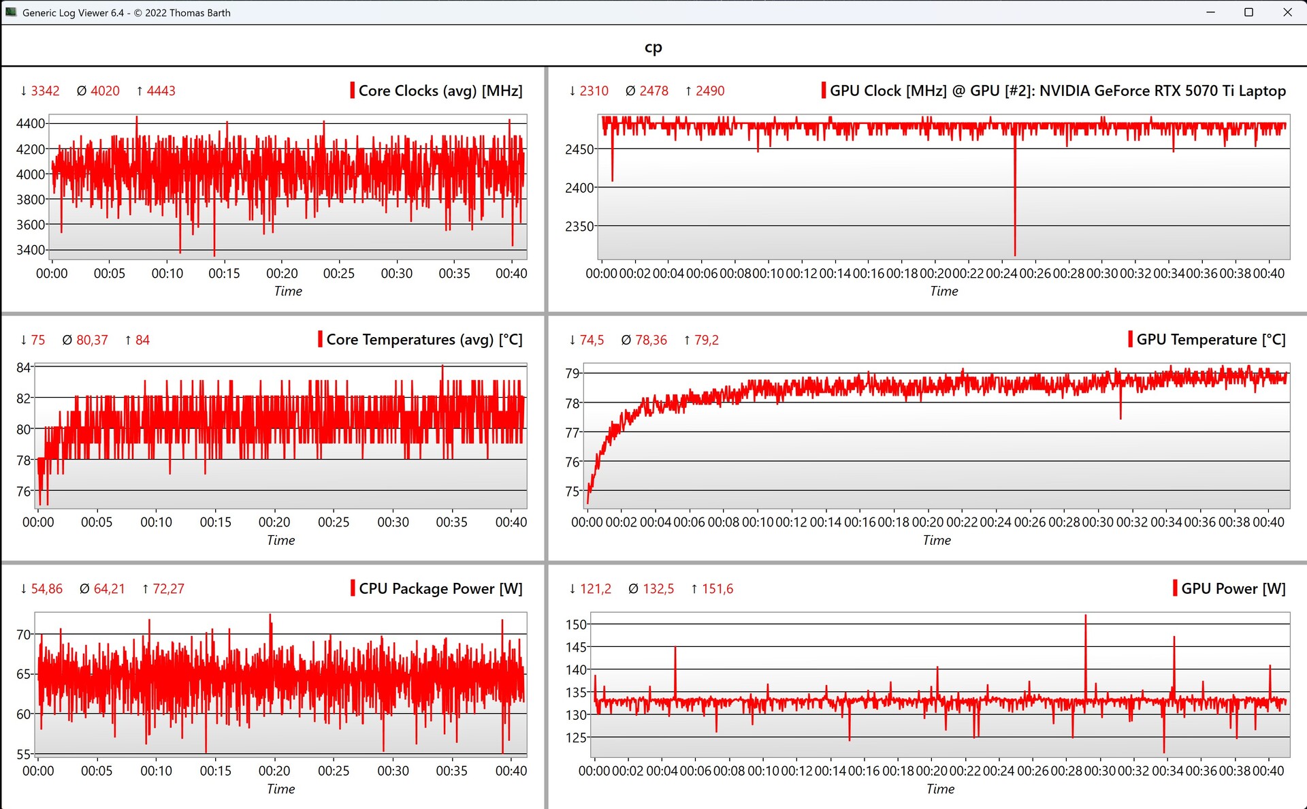The image size is (1307, 809).
Task: Click the 00:20 tick on Core Temperatures axis
Action: click(274, 522)
